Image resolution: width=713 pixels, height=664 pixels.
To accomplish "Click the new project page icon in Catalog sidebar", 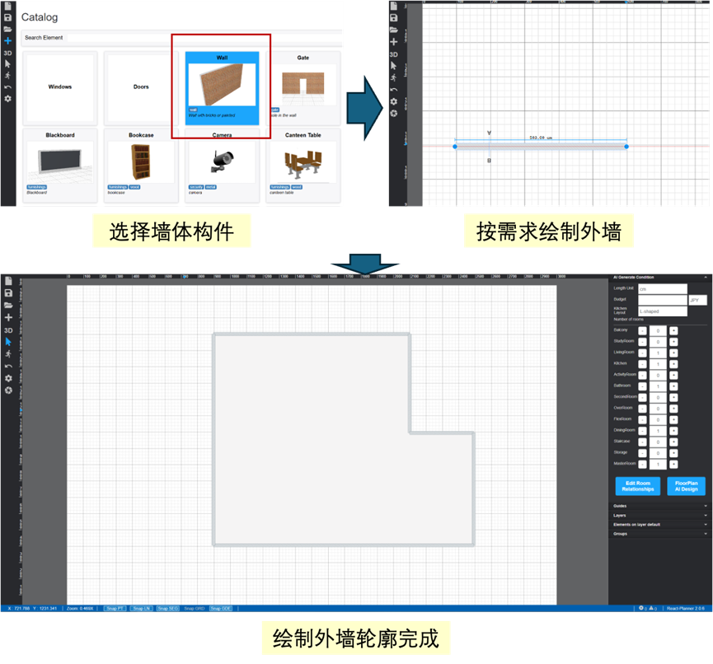I will [7, 6].
